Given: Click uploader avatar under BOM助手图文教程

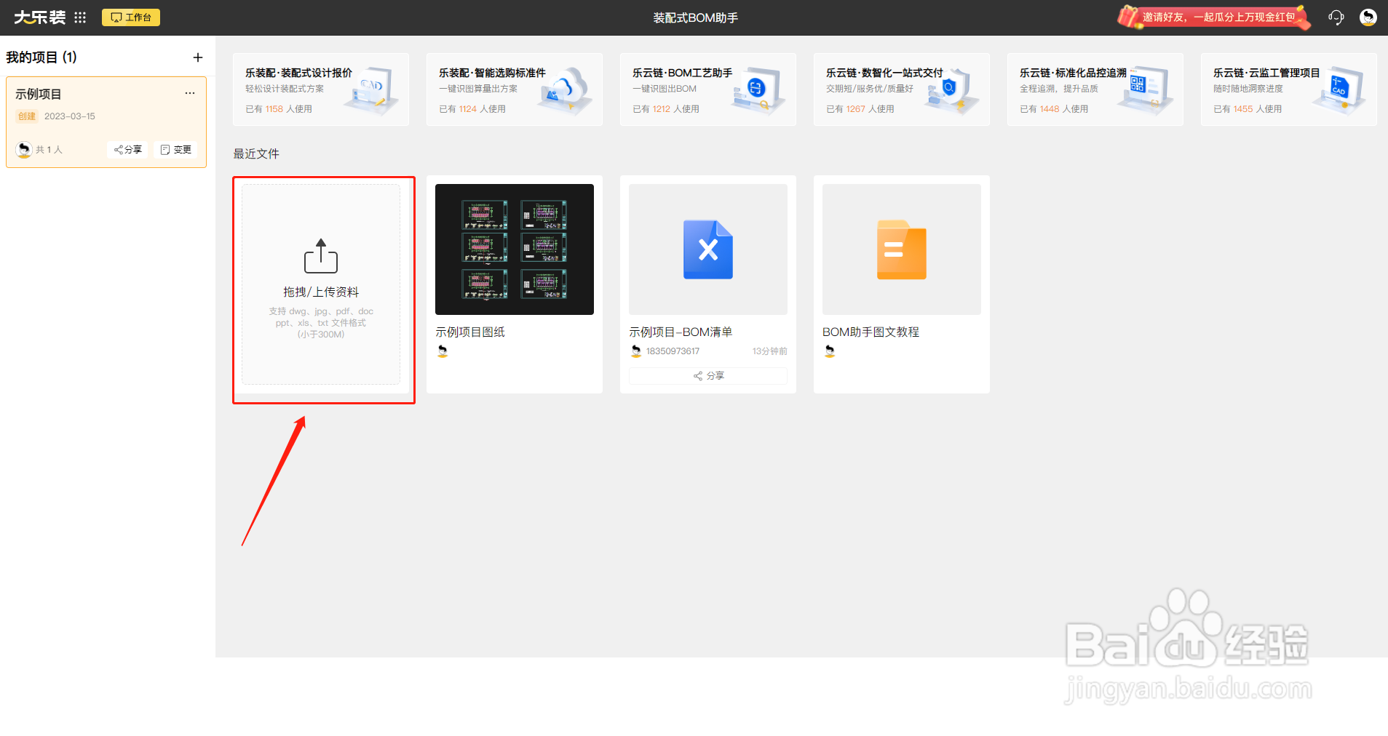Looking at the screenshot, I should point(830,351).
